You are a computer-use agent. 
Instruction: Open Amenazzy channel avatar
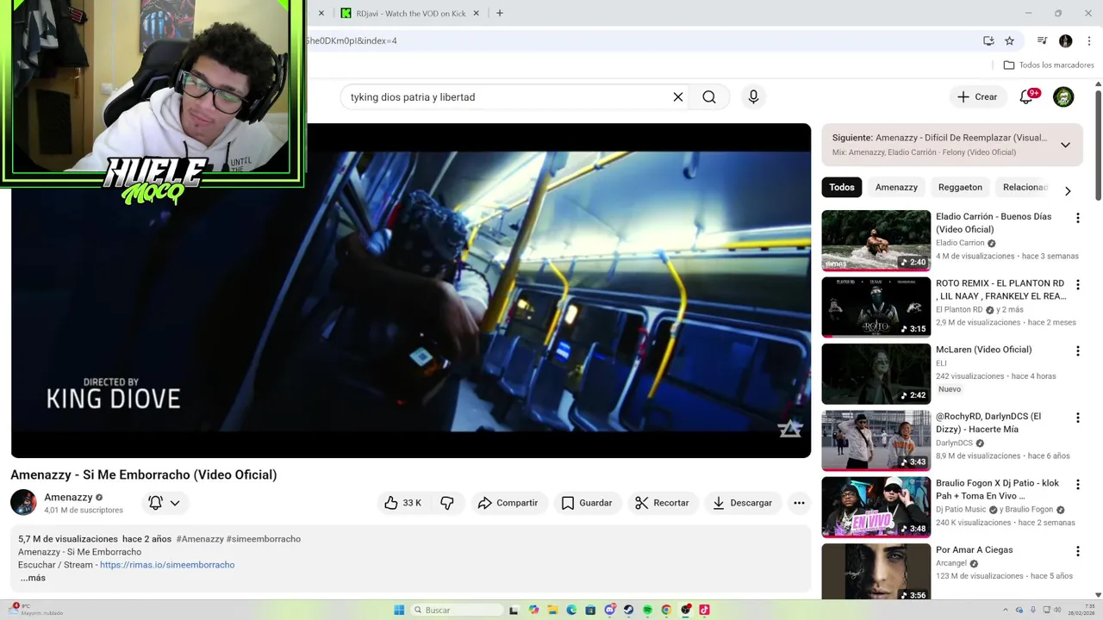[x=23, y=502]
